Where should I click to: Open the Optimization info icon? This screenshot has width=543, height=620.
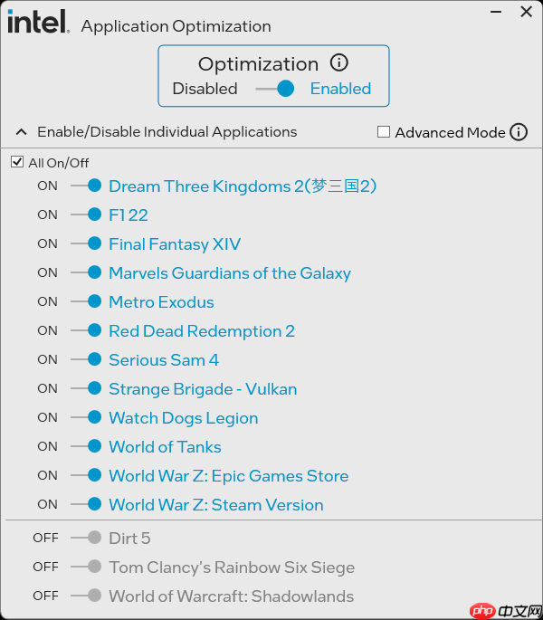click(339, 63)
